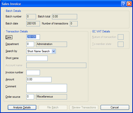Click the Order source number field

tap(30, 97)
